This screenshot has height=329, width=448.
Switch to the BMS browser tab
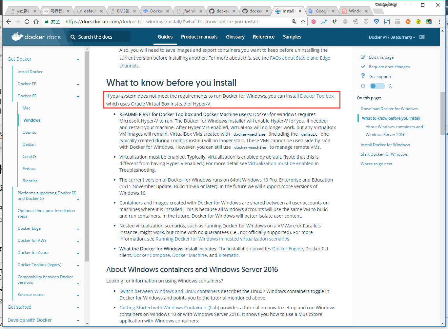click(123, 11)
